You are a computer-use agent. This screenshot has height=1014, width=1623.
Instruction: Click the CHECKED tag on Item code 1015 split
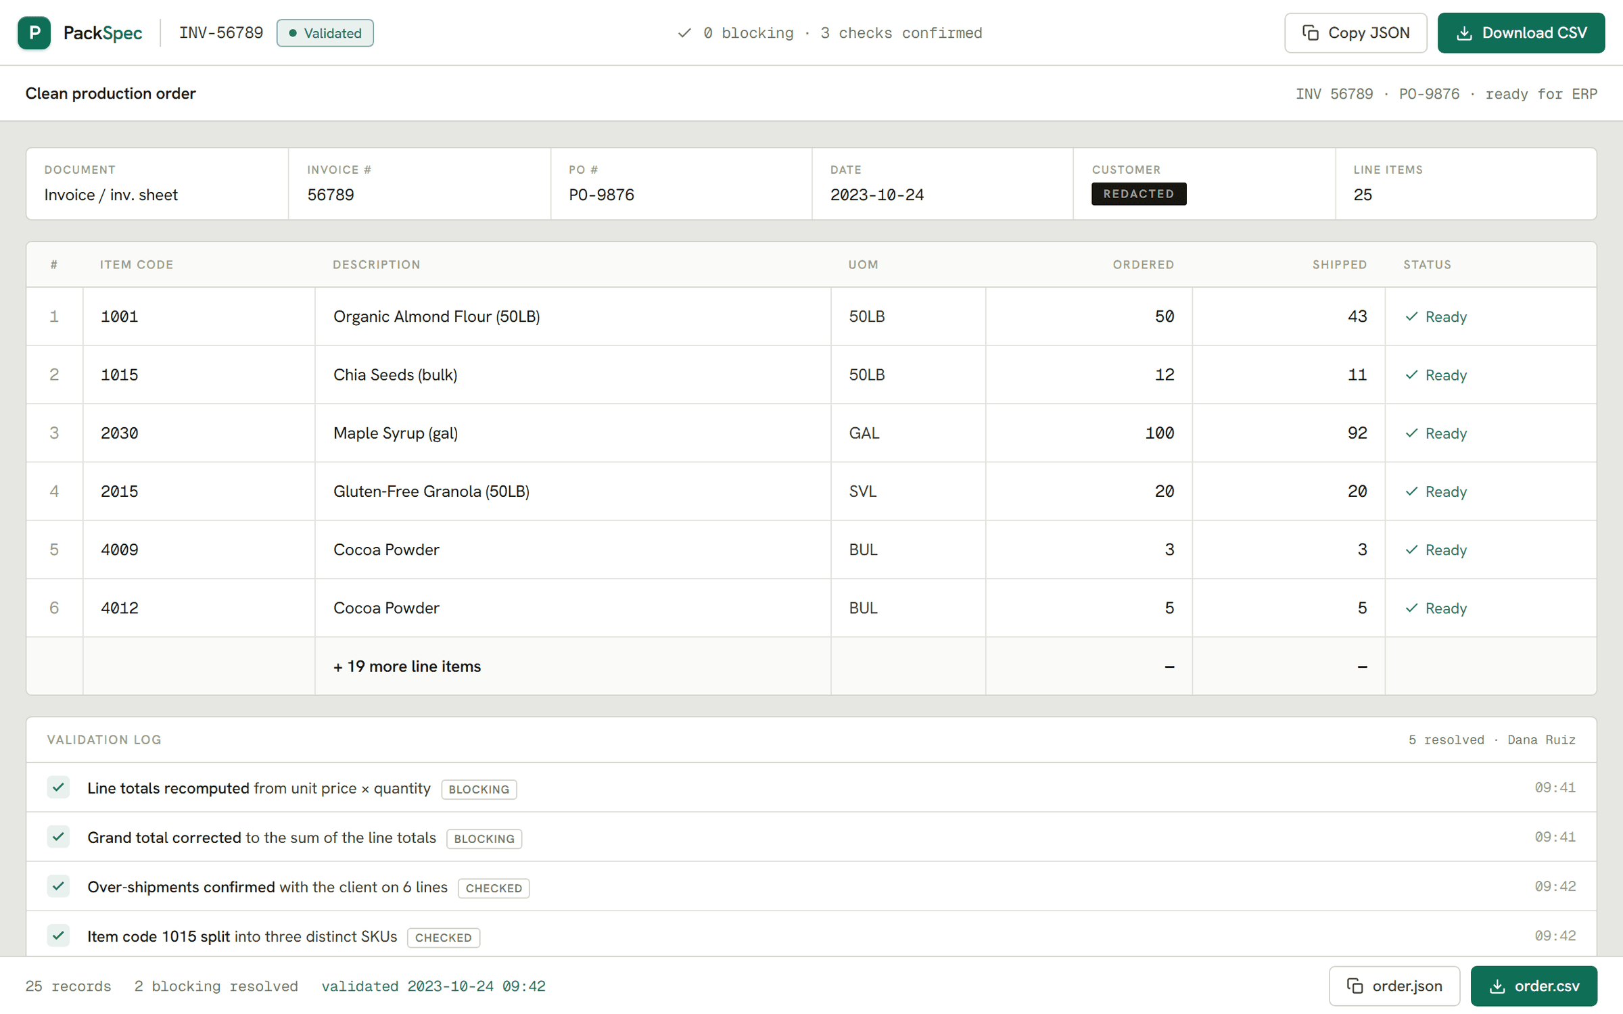pos(444,937)
